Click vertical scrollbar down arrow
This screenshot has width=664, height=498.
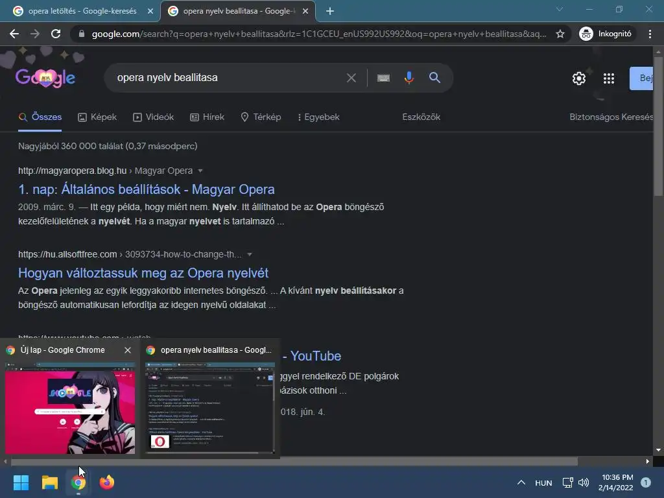coord(658,450)
